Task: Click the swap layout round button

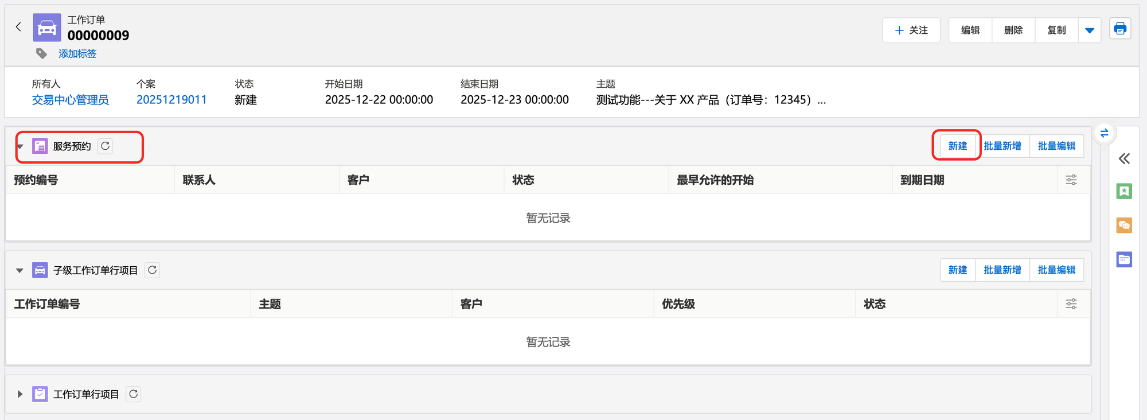Action: tap(1104, 134)
